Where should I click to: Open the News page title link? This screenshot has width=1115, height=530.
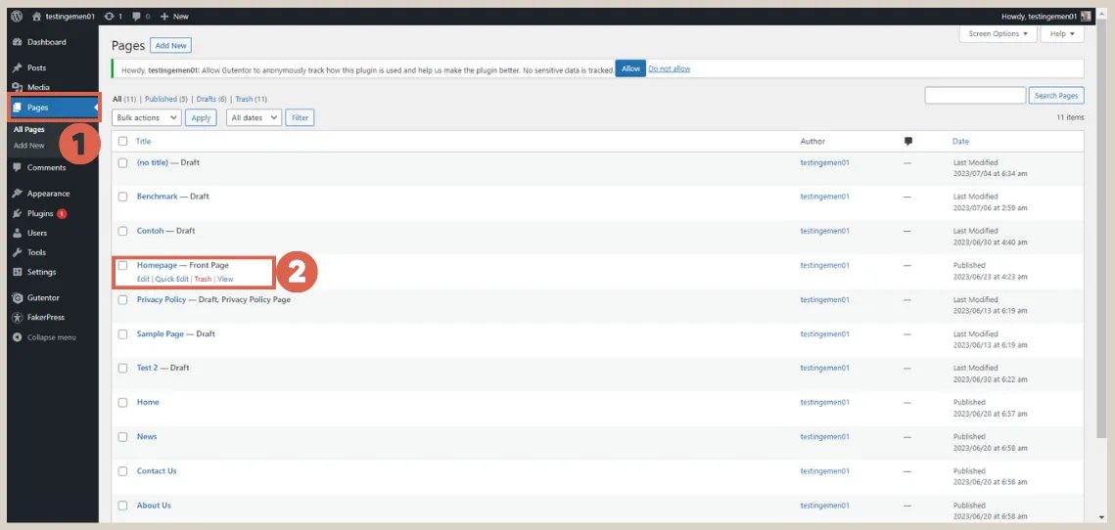(x=147, y=437)
